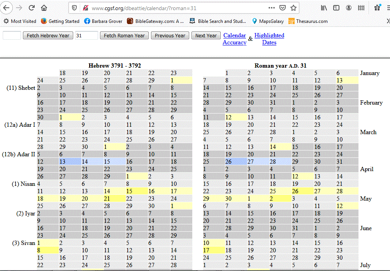This screenshot has height=271, width=390.
Task: Show the sidebar using the sidebars icon
Action: tap(336, 8)
